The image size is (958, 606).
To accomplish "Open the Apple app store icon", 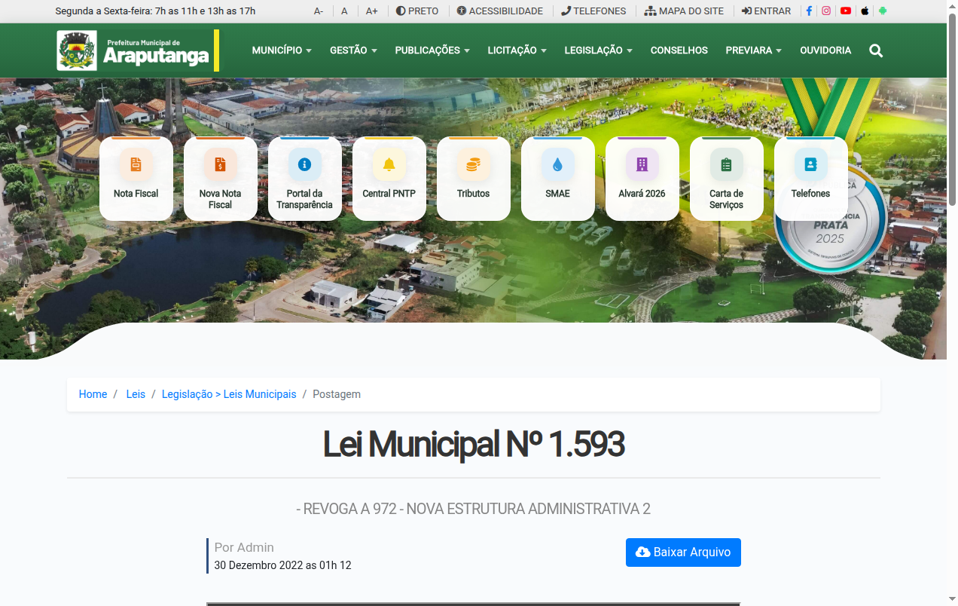I will click(x=865, y=11).
